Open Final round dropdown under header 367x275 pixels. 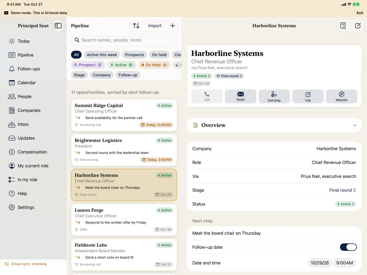pyautogui.click(x=229, y=76)
